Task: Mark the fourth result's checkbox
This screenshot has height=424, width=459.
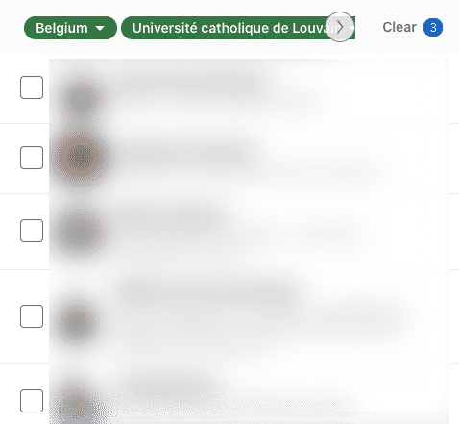Action: [x=32, y=316]
